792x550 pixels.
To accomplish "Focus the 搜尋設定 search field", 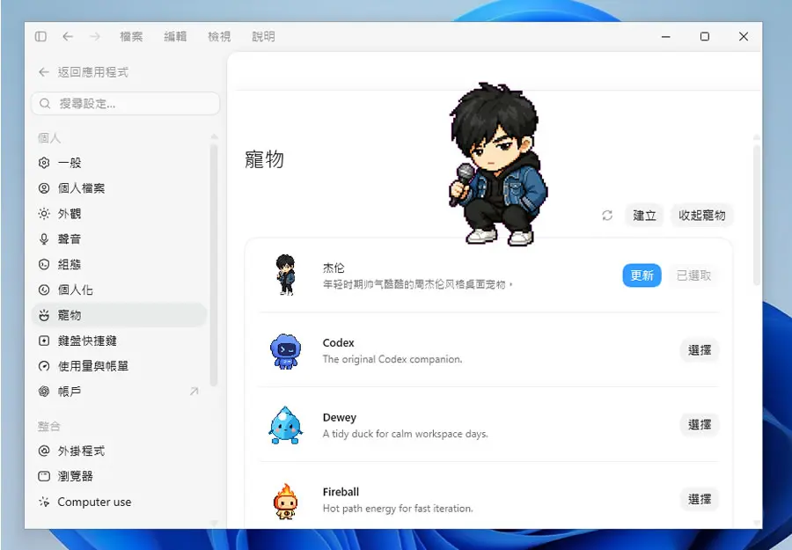I will click(126, 104).
